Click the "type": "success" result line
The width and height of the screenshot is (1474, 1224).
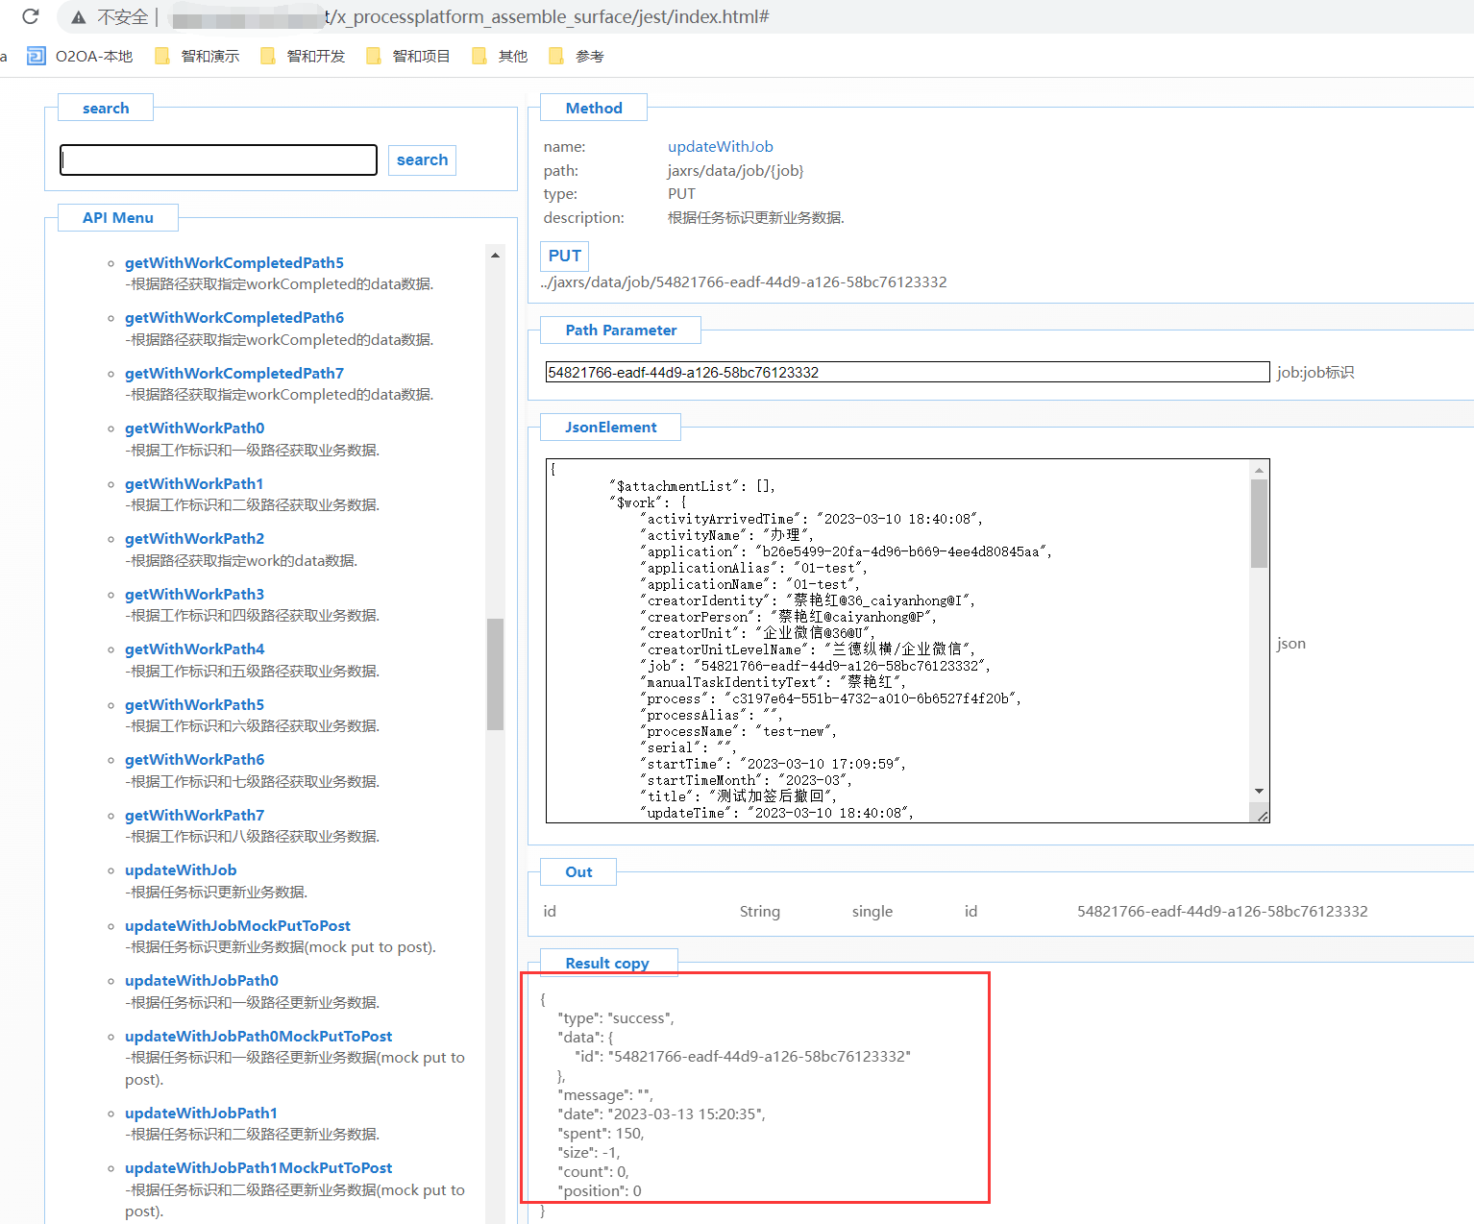coord(616,1017)
